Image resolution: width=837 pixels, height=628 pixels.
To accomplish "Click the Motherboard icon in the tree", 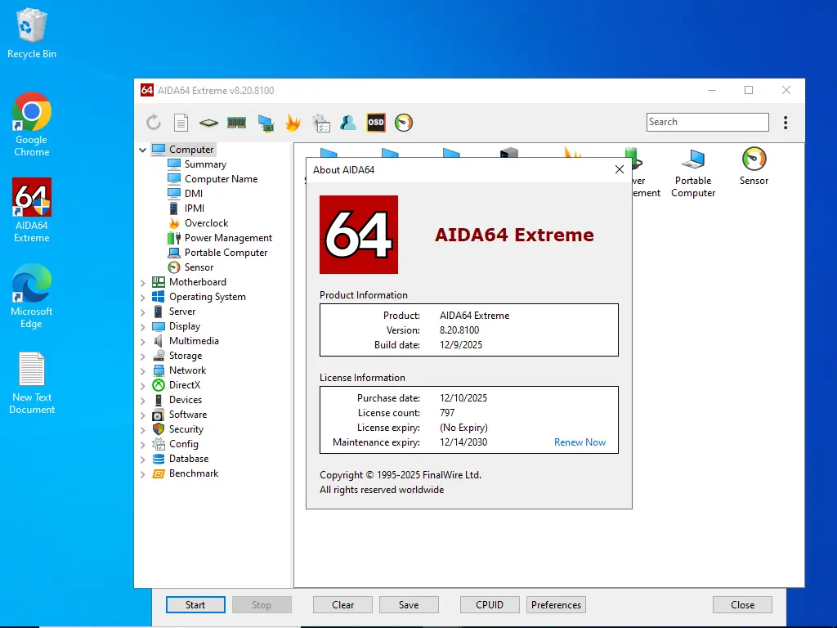I will [158, 282].
